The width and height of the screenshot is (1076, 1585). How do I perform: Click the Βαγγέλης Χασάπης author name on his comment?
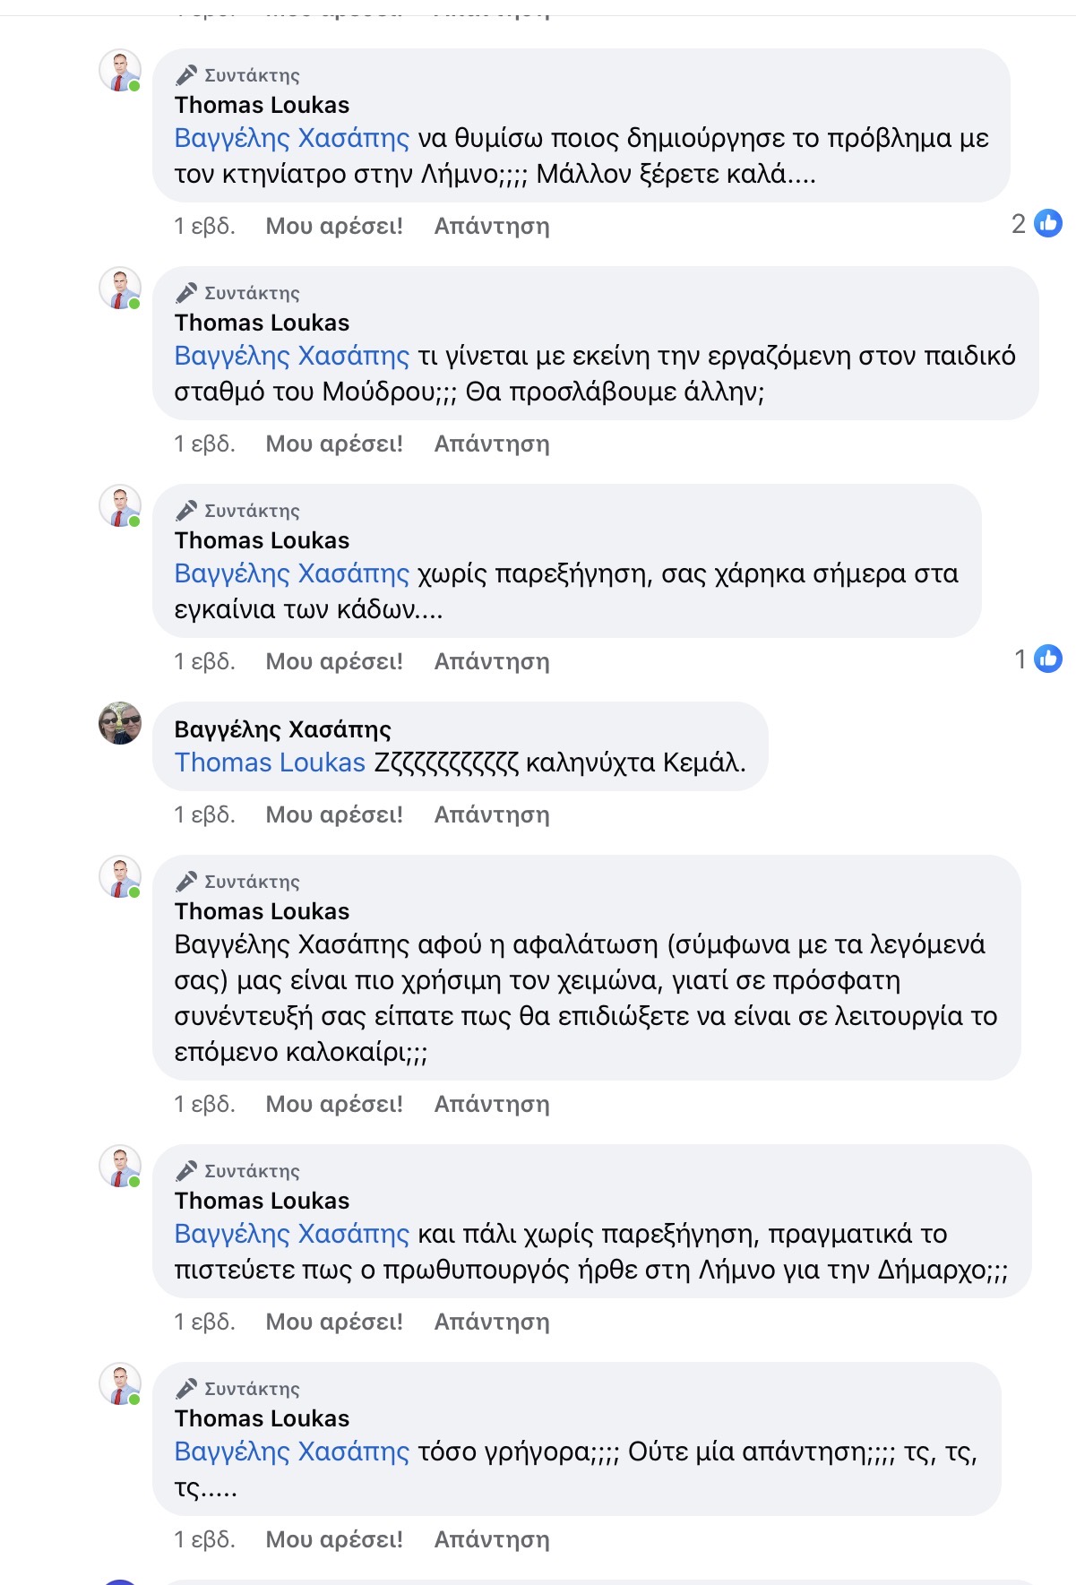(x=282, y=729)
